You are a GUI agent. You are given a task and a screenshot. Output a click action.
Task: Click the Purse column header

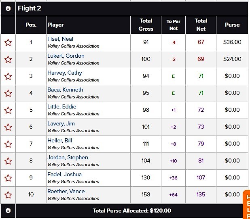[x=232, y=25]
